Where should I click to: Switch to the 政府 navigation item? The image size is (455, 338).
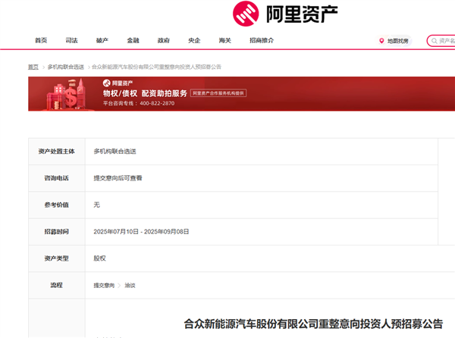click(x=164, y=40)
